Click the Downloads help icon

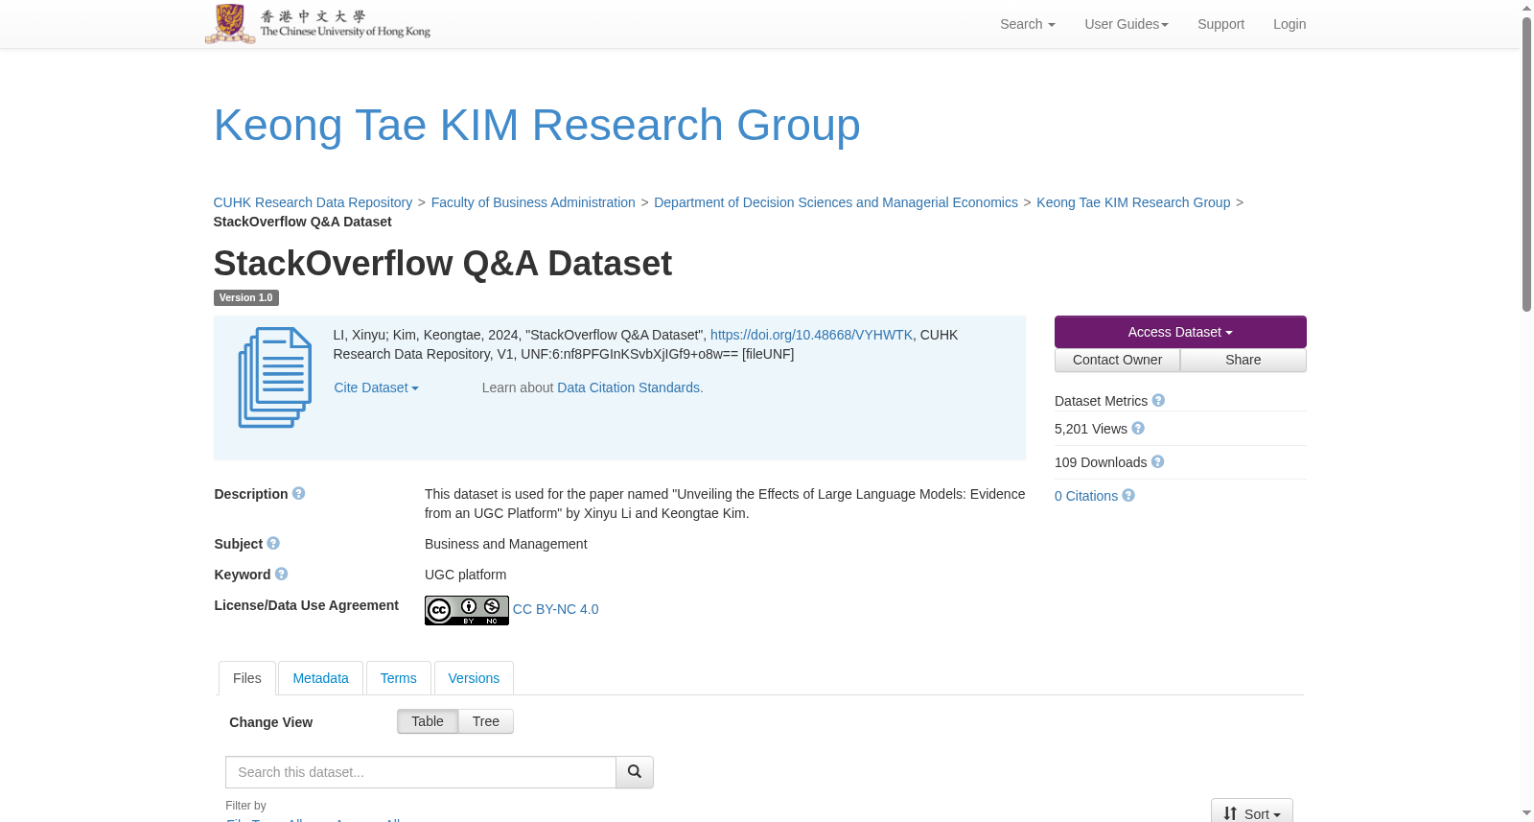coord(1157,461)
